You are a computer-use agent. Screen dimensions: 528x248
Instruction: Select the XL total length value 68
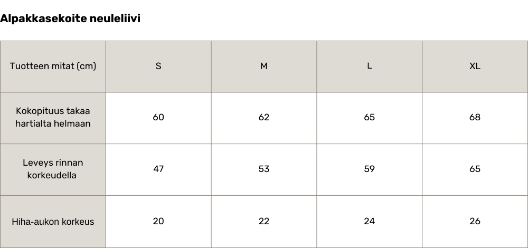point(475,117)
